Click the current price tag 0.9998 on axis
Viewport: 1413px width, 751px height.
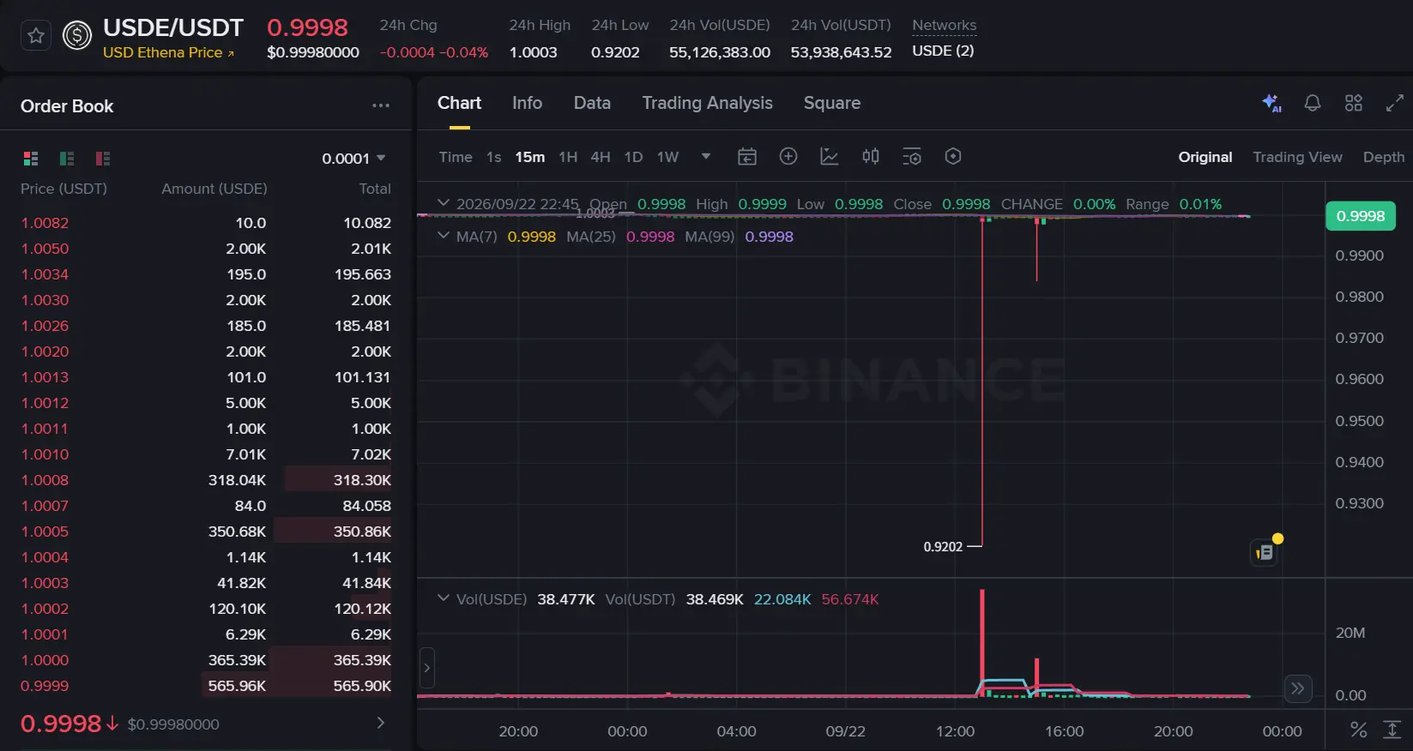pyautogui.click(x=1361, y=216)
